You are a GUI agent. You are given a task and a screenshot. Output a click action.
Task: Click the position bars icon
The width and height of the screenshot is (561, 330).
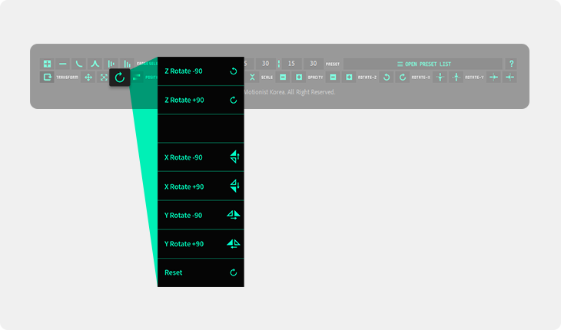point(136,78)
